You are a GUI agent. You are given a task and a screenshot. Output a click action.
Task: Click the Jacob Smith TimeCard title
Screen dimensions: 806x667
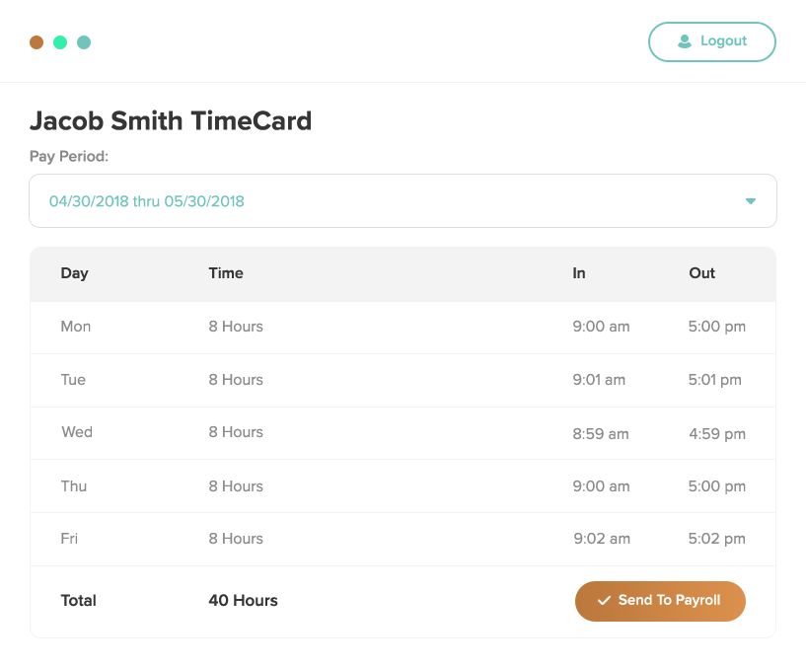point(170,120)
